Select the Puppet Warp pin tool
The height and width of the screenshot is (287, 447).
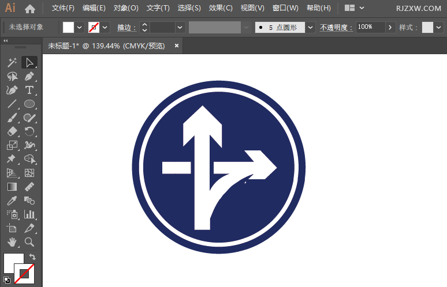point(12,159)
